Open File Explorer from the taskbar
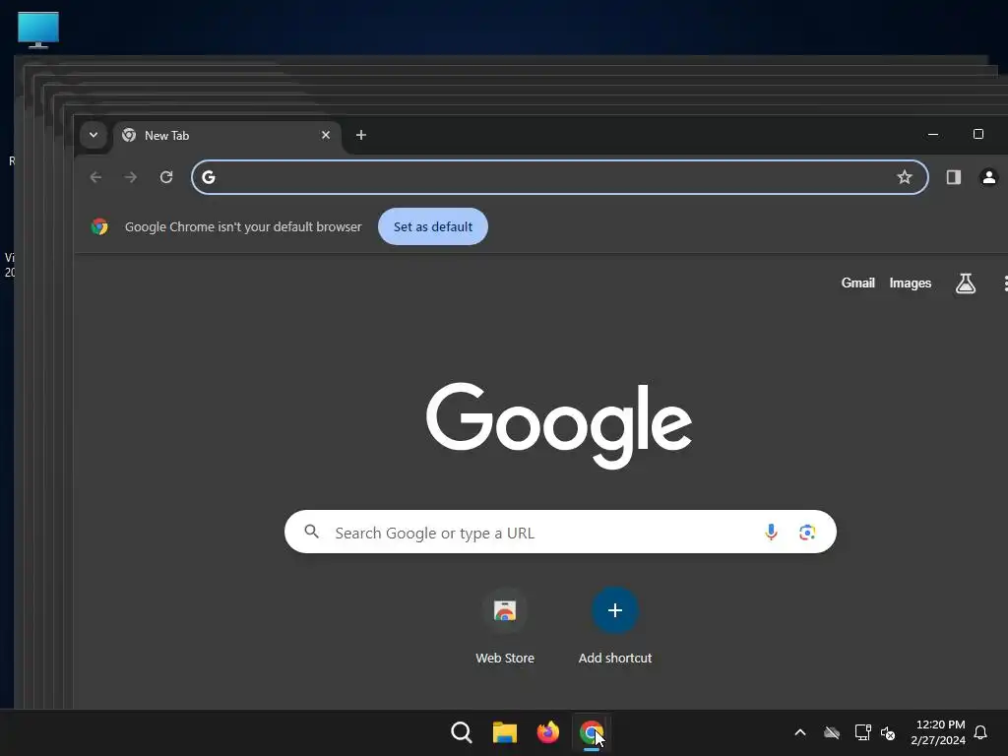Viewport: 1008px width, 756px height. click(505, 732)
